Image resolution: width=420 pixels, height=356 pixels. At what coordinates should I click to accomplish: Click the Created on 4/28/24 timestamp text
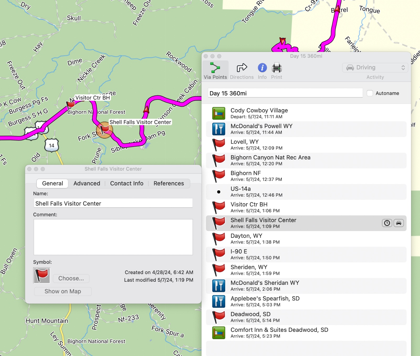click(x=159, y=273)
